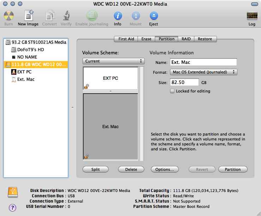This screenshot has width=261, height=216.
Task: Click the window resize grip corner
Action: (259, 214)
